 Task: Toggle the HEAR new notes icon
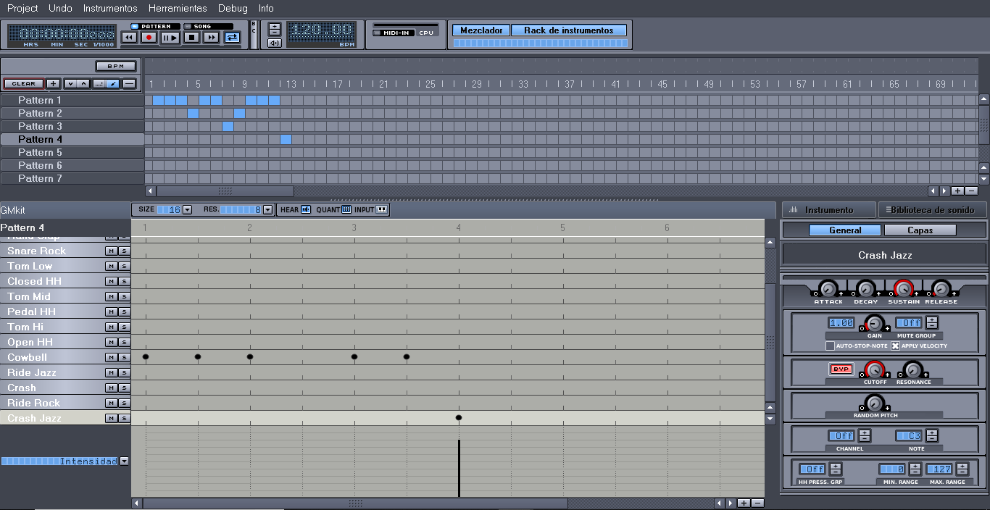pyautogui.click(x=306, y=209)
